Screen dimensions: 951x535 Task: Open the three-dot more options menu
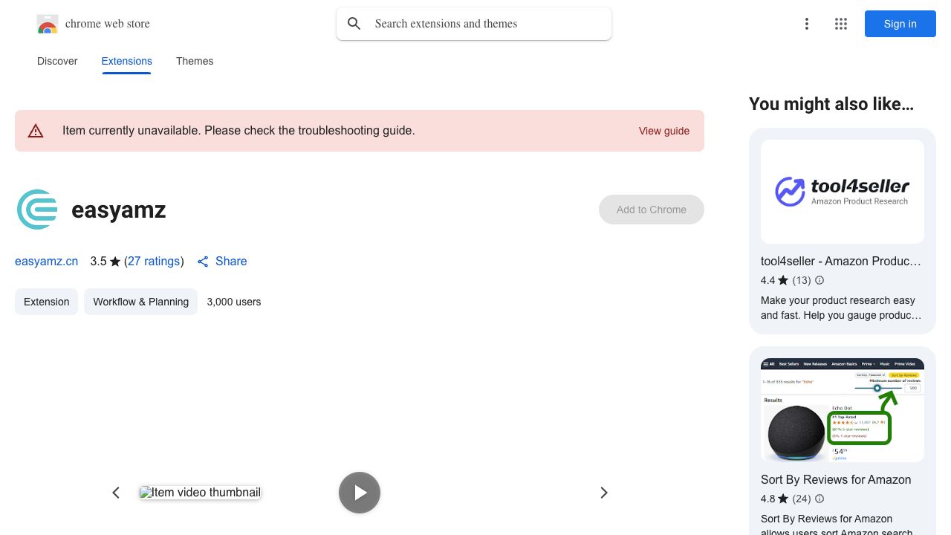pyautogui.click(x=806, y=24)
